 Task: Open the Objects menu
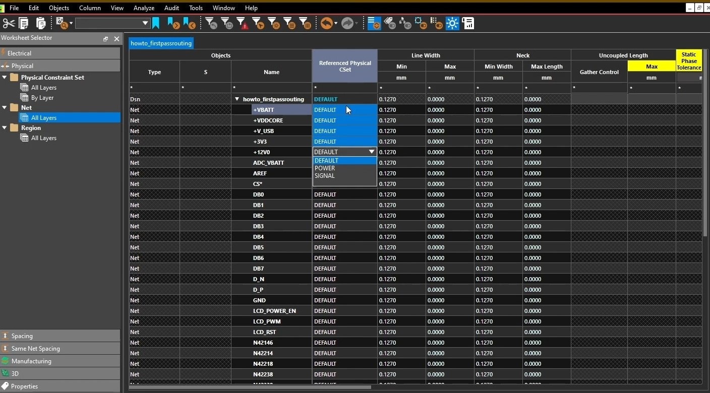click(x=59, y=8)
